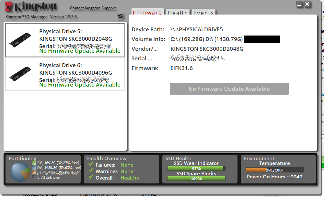This screenshot has height=197, width=324.
Task: Click the Overall Healthy status value
Action: pyautogui.click(x=130, y=178)
